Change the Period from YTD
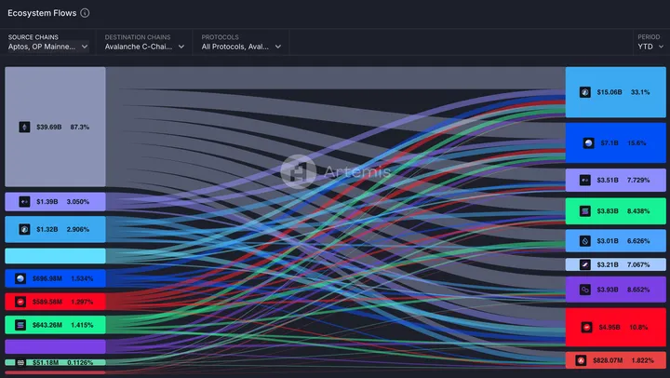This screenshot has width=670, height=378. pyautogui.click(x=648, y=46)
